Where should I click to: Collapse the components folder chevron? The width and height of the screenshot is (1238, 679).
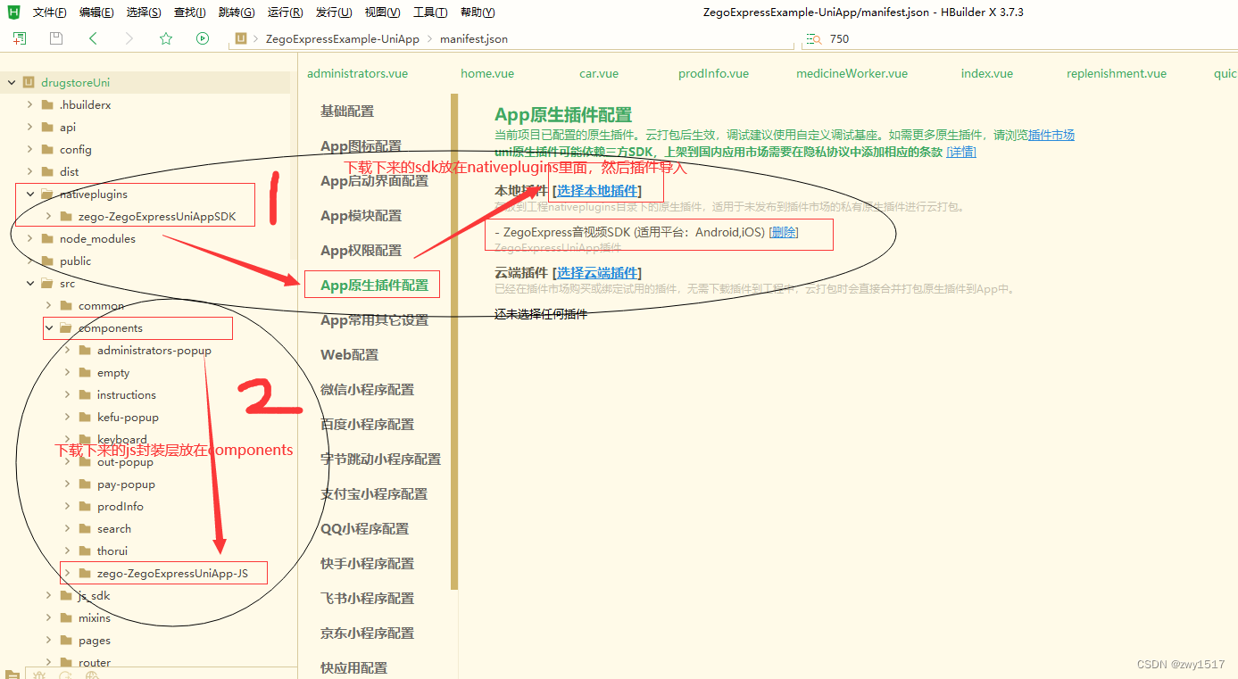point(49,328)
